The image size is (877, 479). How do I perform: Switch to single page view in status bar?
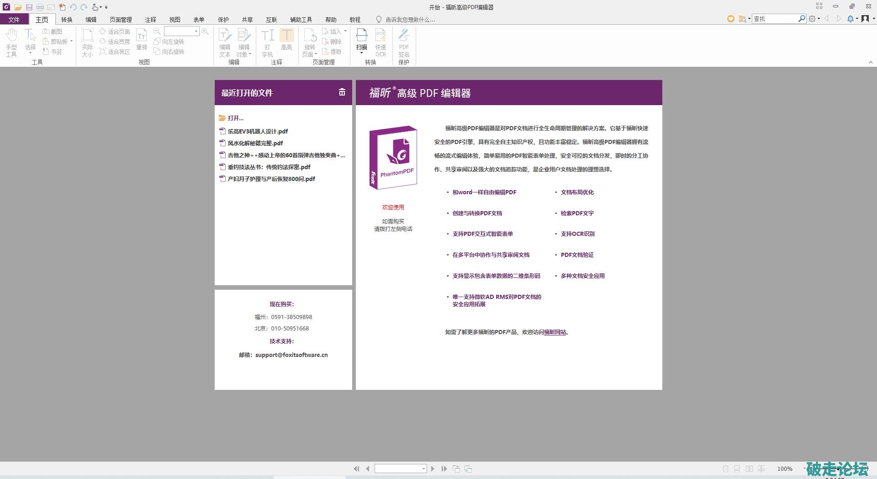point(725,468)
